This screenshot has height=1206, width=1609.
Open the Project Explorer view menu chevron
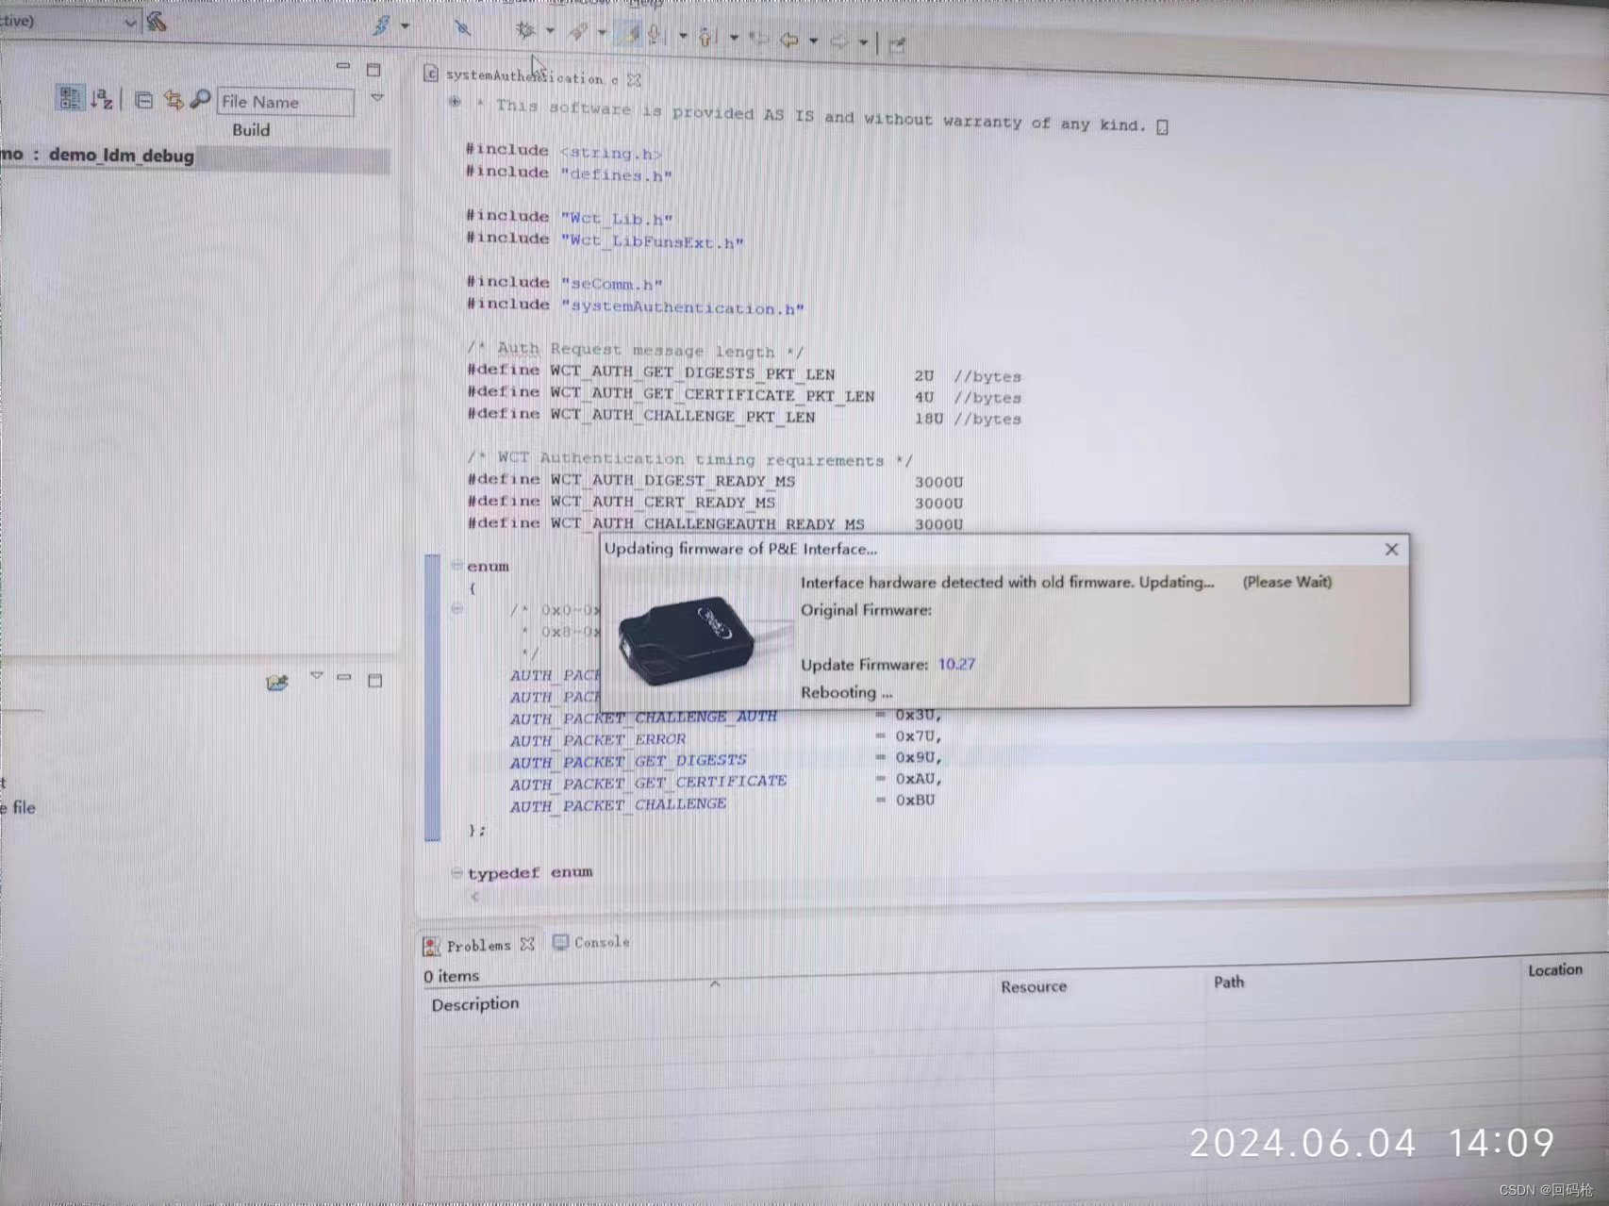(x=377, y=97)
